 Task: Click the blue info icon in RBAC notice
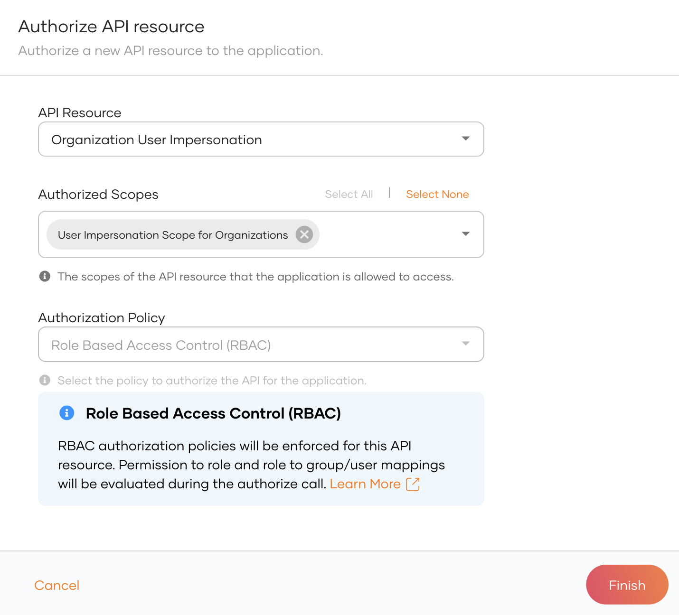point(66,413)
